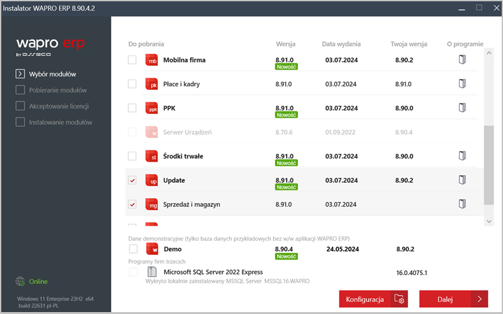
Task: Click the Płace i kadry 'pk' icon
Action: coord(152,84)
